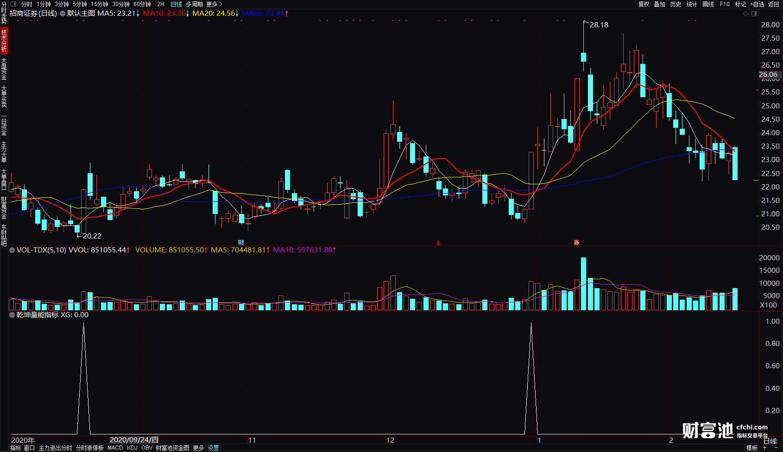
Task: Open the 大单龙口 side tab
Action: (4, 180)
